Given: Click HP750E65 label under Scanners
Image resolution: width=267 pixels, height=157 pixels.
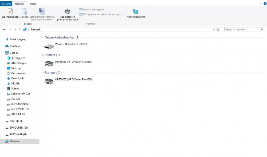Looking at the screenshot, I should tap(74, 79).
